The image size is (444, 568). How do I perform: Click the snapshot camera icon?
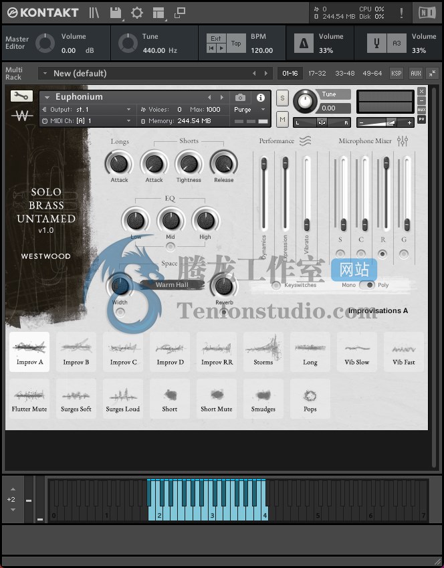[240, 98]
